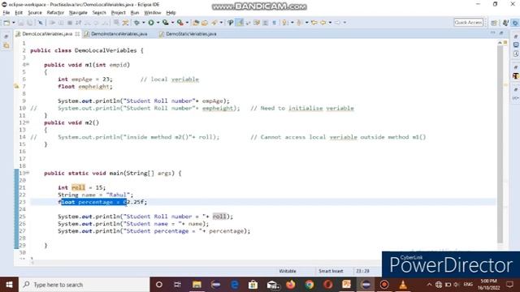Click the 'Smart Insert' status bar entry
Viewport: 520px width, 292px height.
pyautogui.click(x=331, y=271)
